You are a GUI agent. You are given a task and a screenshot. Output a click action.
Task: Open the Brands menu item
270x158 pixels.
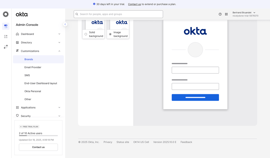[x=38, y=59]
